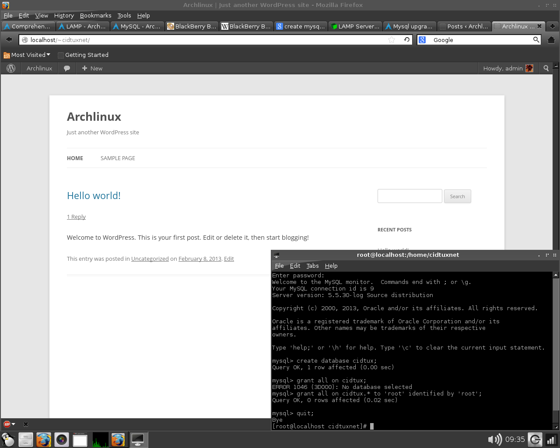The width and height of the screenshot is (560, 448).
Task: Open a new tab with plus button
Action: [x=553, y=26]
